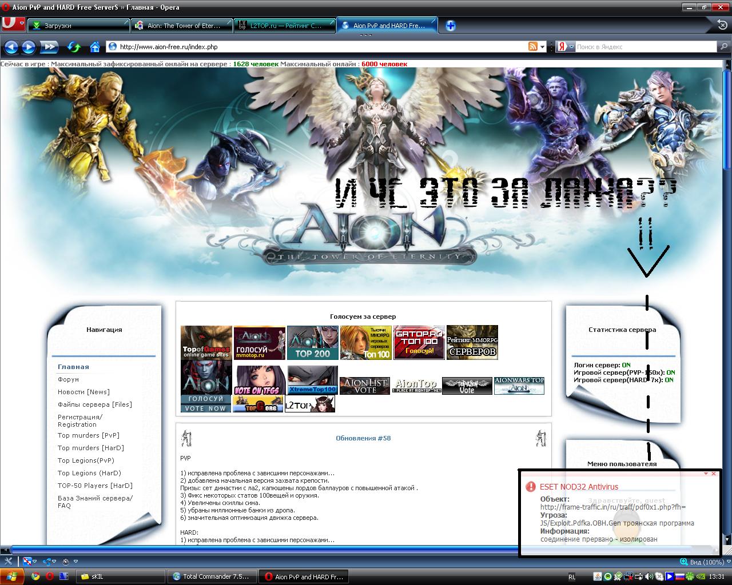
Task: Launch Chrome from the quick launch bar
Action: (x=36, y=576)
